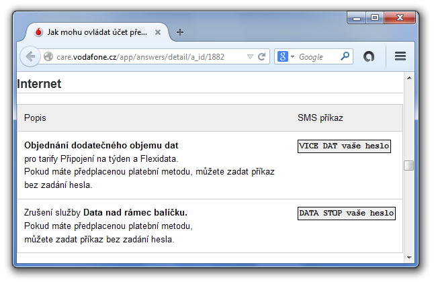This screenshot has width=434, height=282.
Task: Open a new tab with the plus button
Action: 180,32
